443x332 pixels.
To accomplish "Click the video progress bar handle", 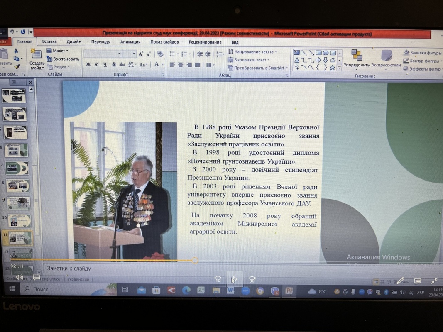I will pyautogui.click(x=195, y=260).
